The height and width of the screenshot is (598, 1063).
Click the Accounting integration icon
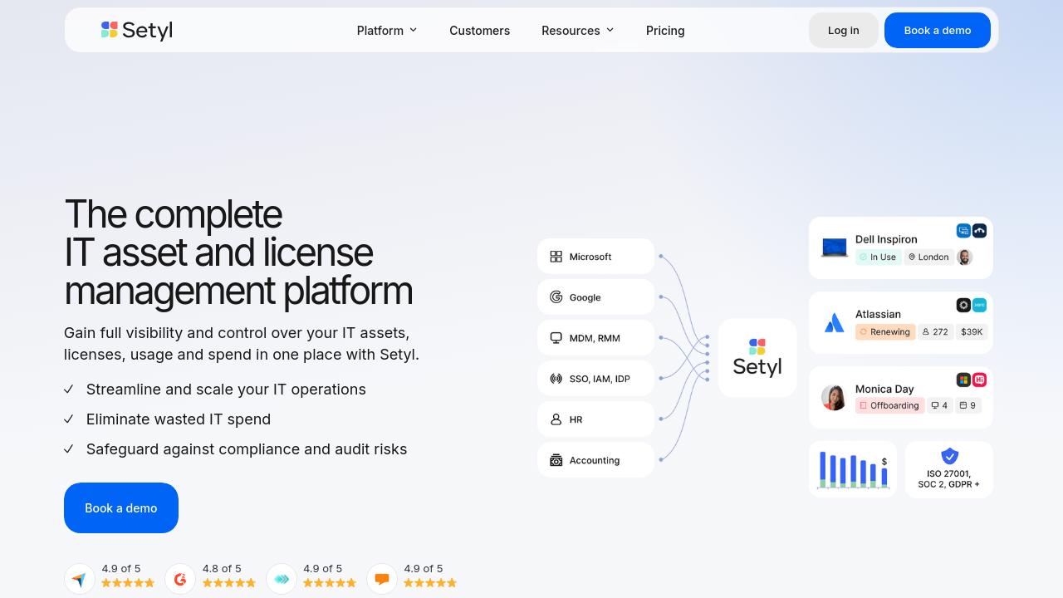click(x=556, y=460)
